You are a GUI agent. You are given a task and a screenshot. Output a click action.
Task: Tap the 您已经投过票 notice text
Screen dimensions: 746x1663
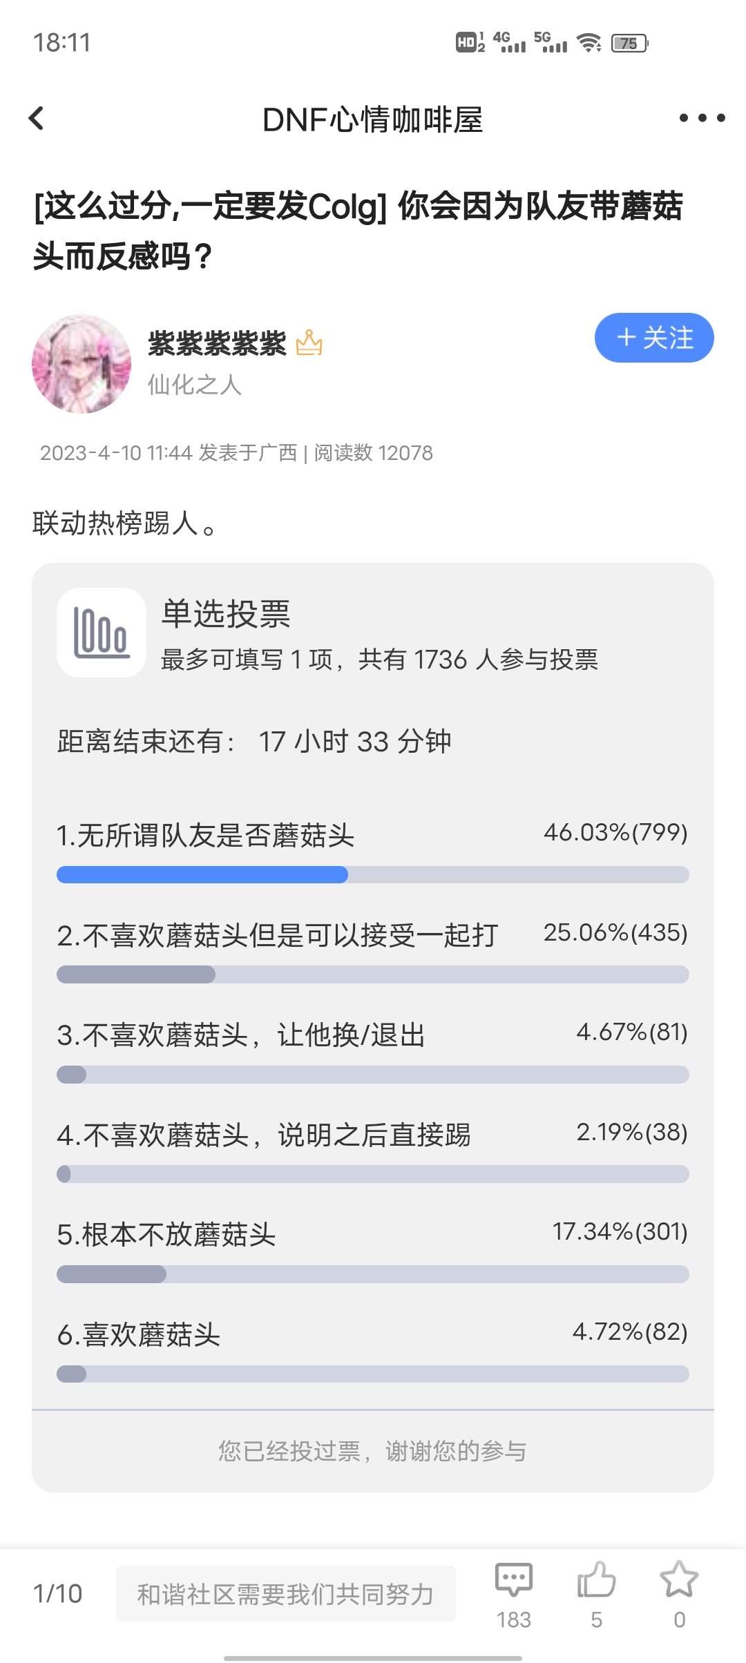(373, 1451)
